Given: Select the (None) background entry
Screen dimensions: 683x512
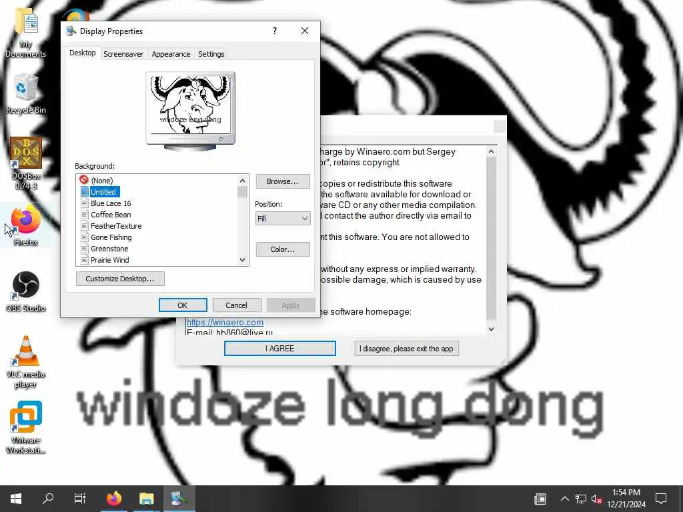Looking at the screenshot, I should (x=102, y=180).
